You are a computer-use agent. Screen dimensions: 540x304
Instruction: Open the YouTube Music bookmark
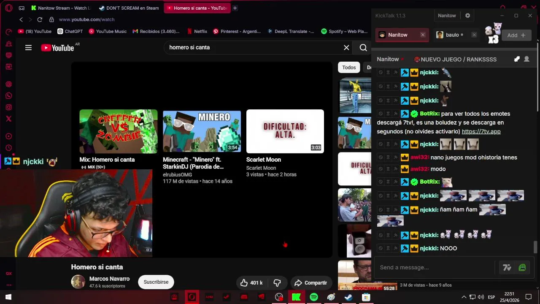107,31
